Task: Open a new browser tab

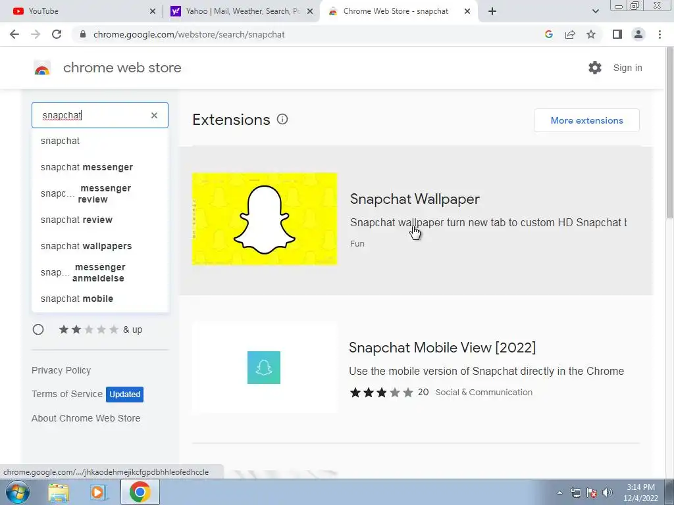Action: [x=492, y=11]
